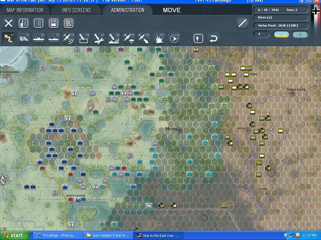
Task: Select bomb city mode F8 icon
Action: [114, 38]
